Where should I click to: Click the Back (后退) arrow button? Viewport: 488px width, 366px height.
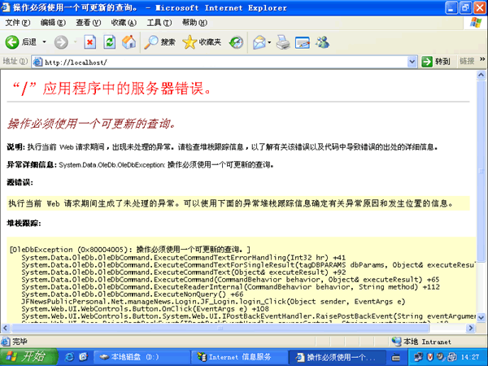click(x=20, y=42)
